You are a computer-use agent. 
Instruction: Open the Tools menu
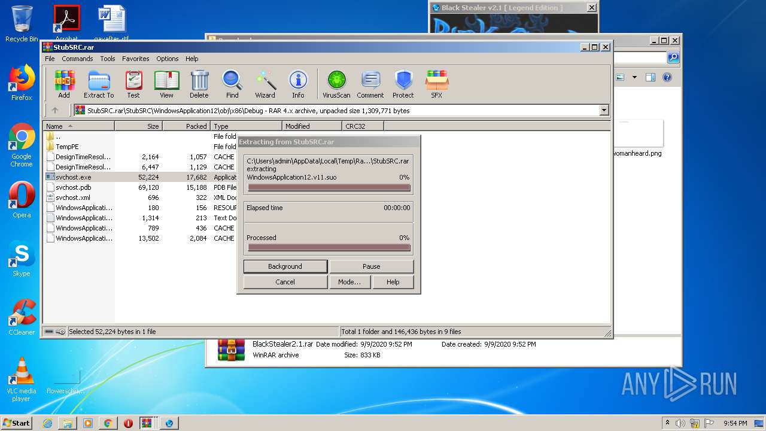coord(108,59)
